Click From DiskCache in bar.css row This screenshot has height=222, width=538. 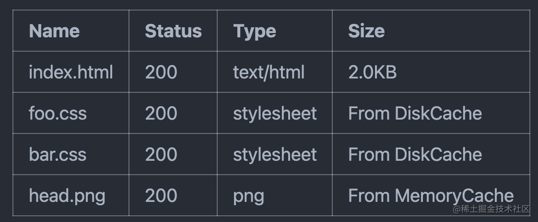point(415,155)
